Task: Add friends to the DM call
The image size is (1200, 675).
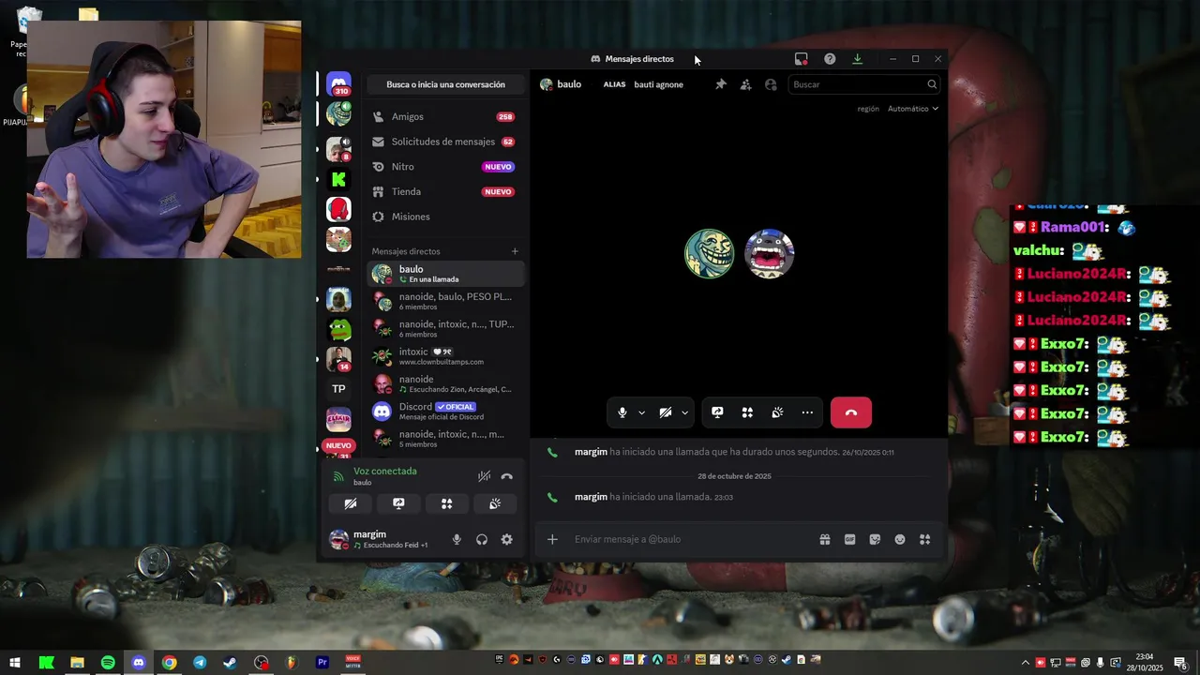Action: pos(745,84)
